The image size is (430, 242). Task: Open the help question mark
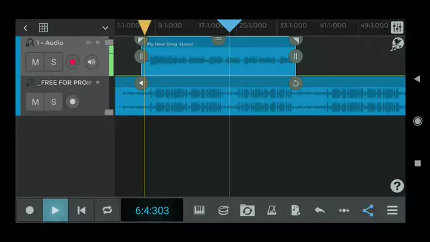click(x=397, y=186)
